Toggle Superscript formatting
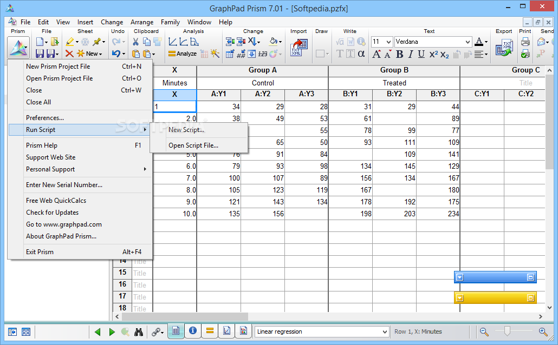The width and height of the screenshot is (558, 345). coord(433,54)
